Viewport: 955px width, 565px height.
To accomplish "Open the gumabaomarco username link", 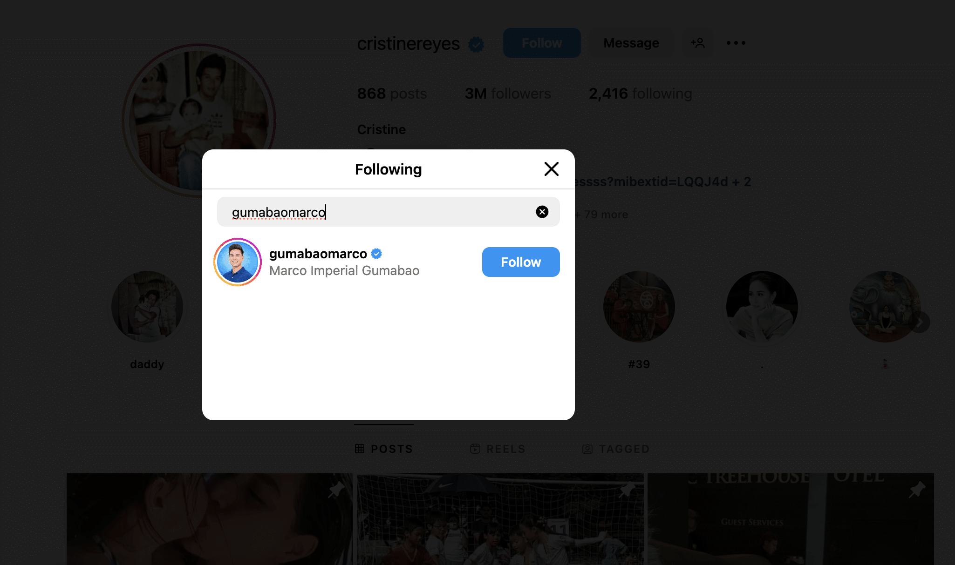I will point(318,254).
